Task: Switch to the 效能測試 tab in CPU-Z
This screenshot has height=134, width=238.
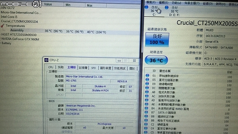Action: pos(120,68)
